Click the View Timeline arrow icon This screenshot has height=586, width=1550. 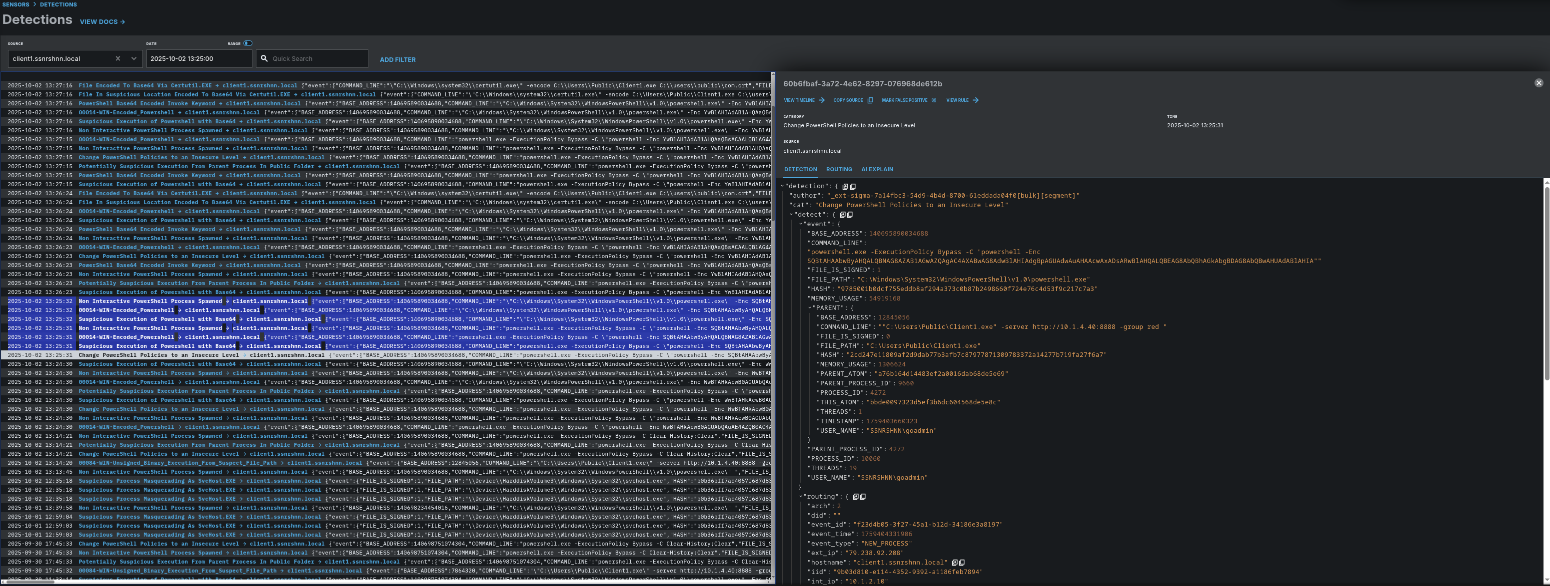tap(821, 100)
